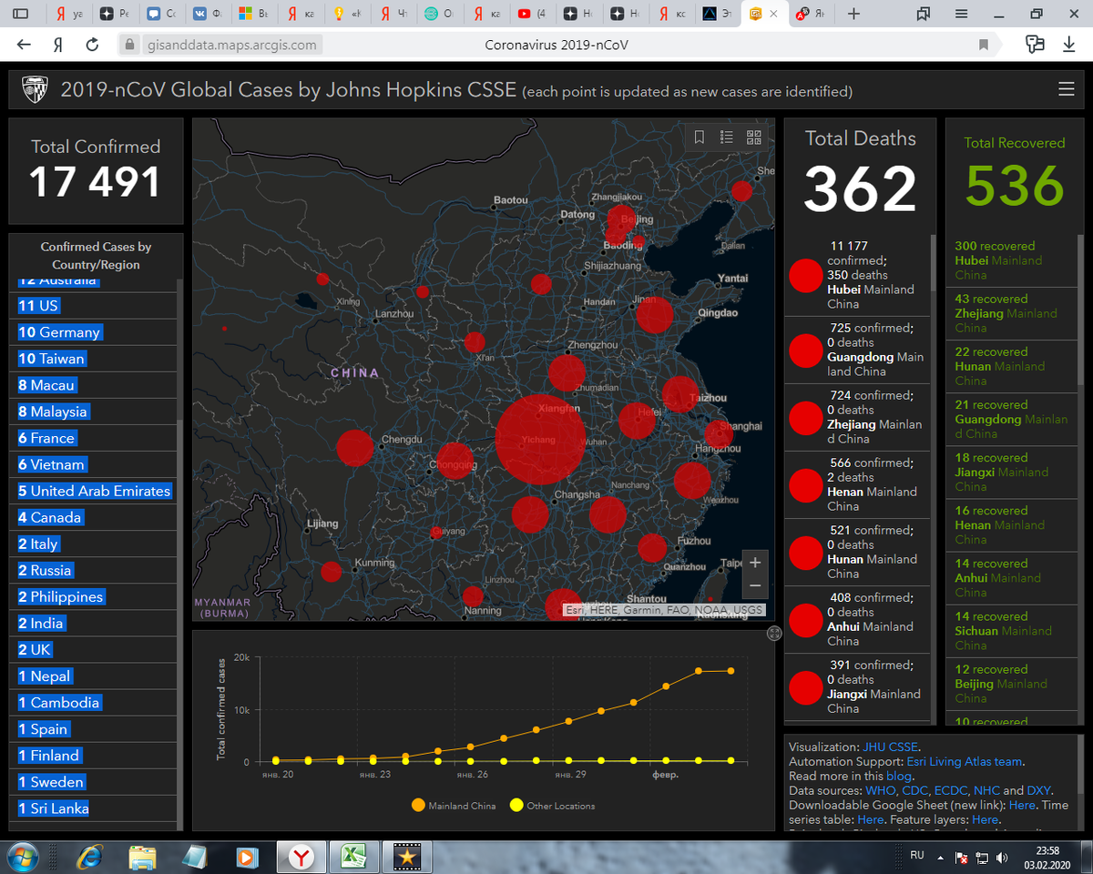Switch to the VK browser tab
The width and height of the screenshot is (1093, 874).
[x=207, y=14]
